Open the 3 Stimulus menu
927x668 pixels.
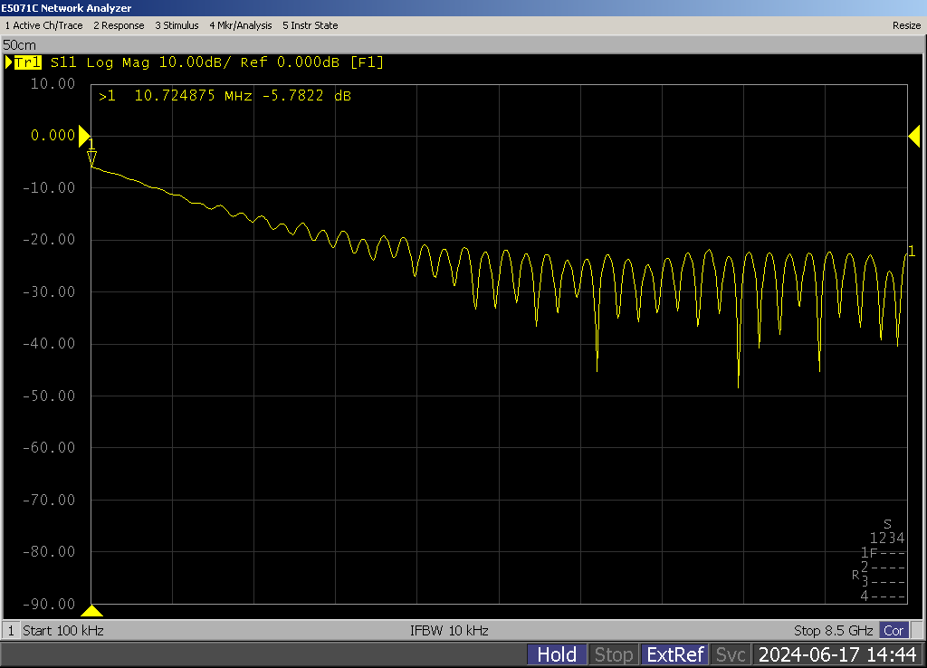pyautogui.click(x=177, y=25)
